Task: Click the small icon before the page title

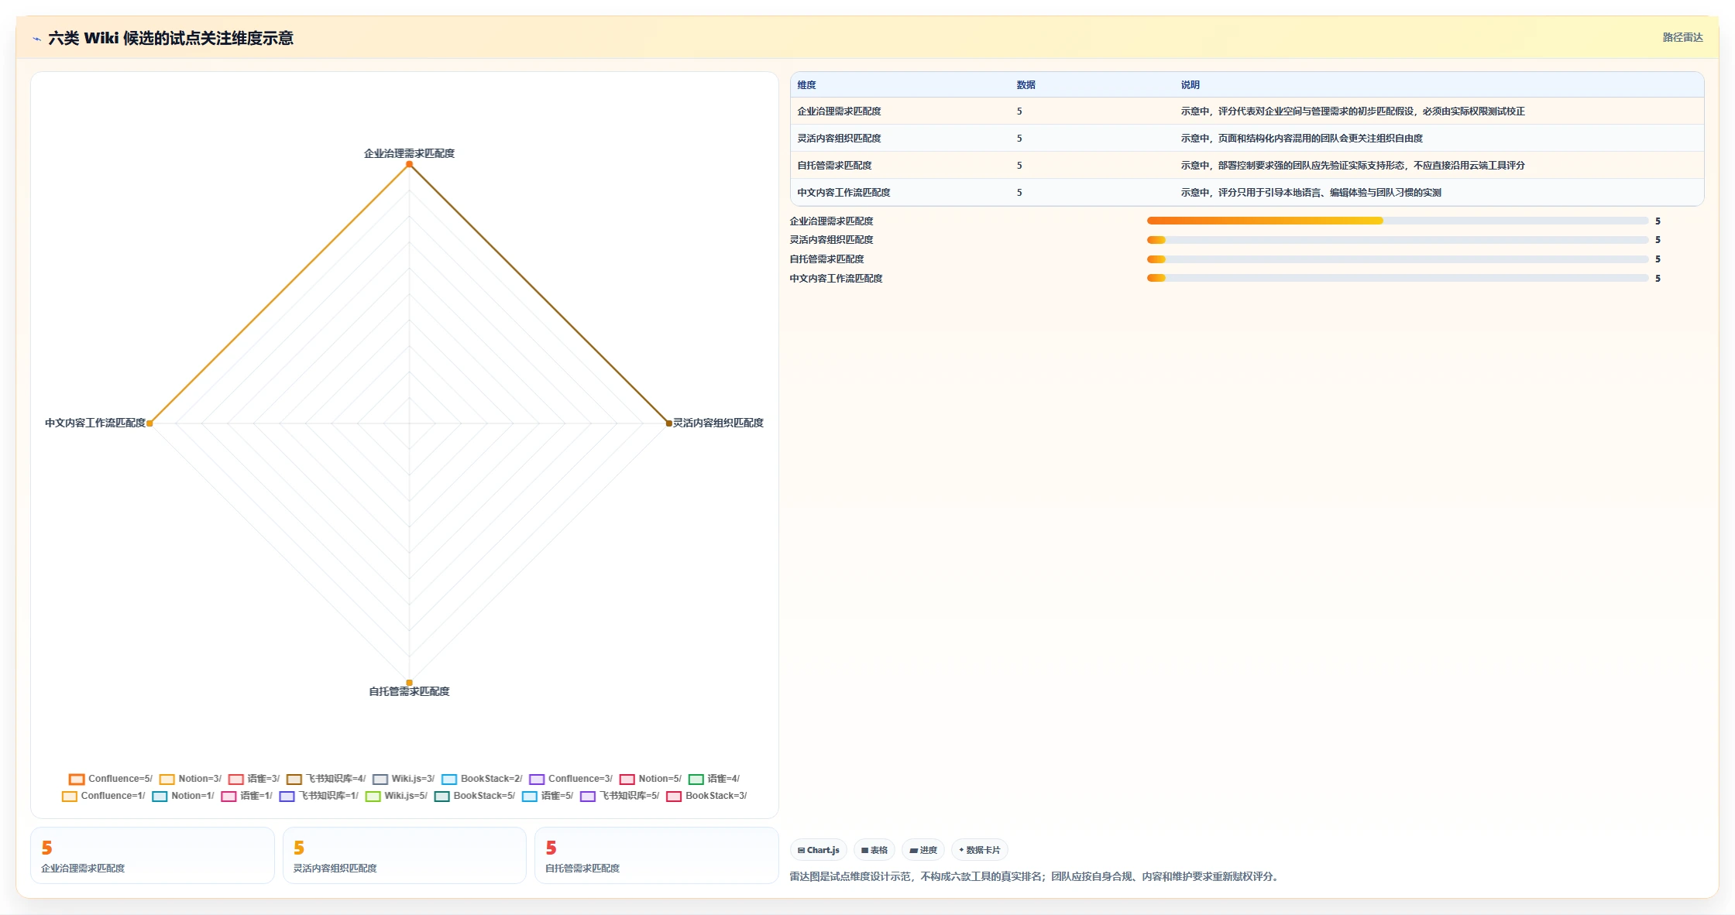Action: (36, 39)
